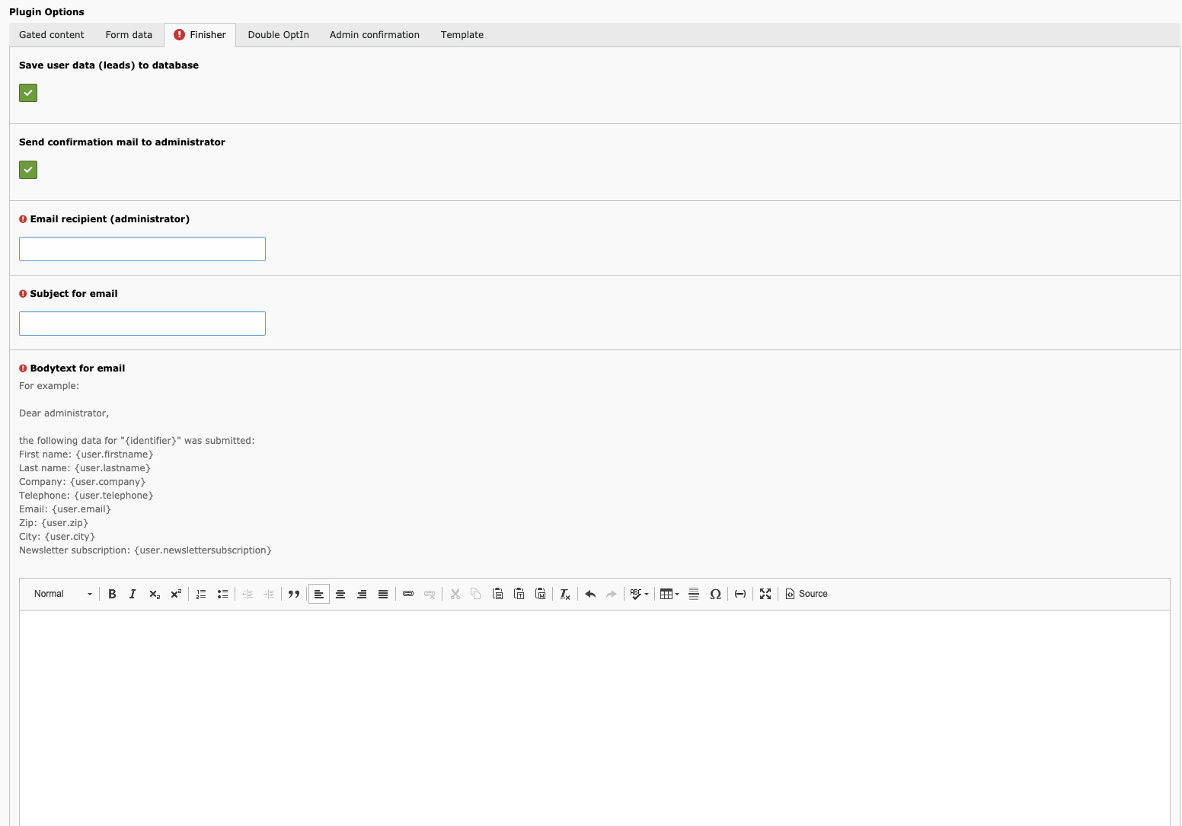Copy selection in editor toolbar
Screen dimensions: 1182x826
pos(476,594)
